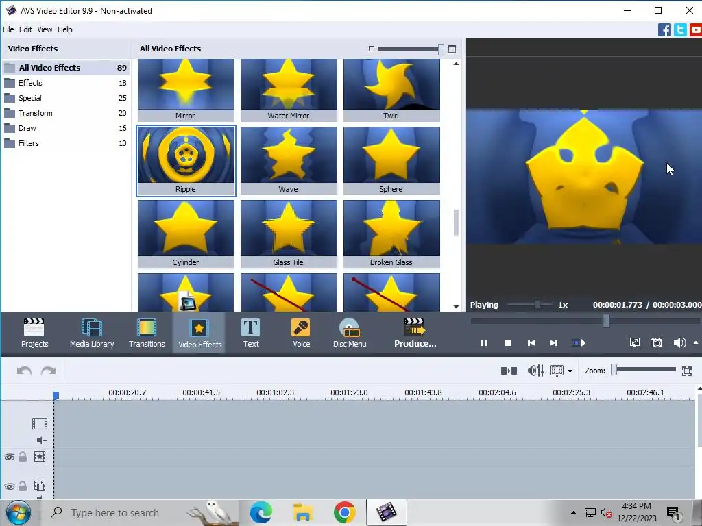Select the Water Mirror effect thumbnail
Image resolution: width=702 pixels, height=526 pixels.
pyautogui.click(x=289, y=90)
